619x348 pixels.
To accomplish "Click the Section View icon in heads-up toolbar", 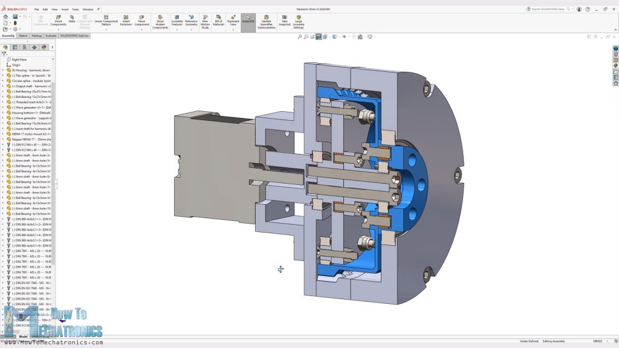I will click(319, 36).
